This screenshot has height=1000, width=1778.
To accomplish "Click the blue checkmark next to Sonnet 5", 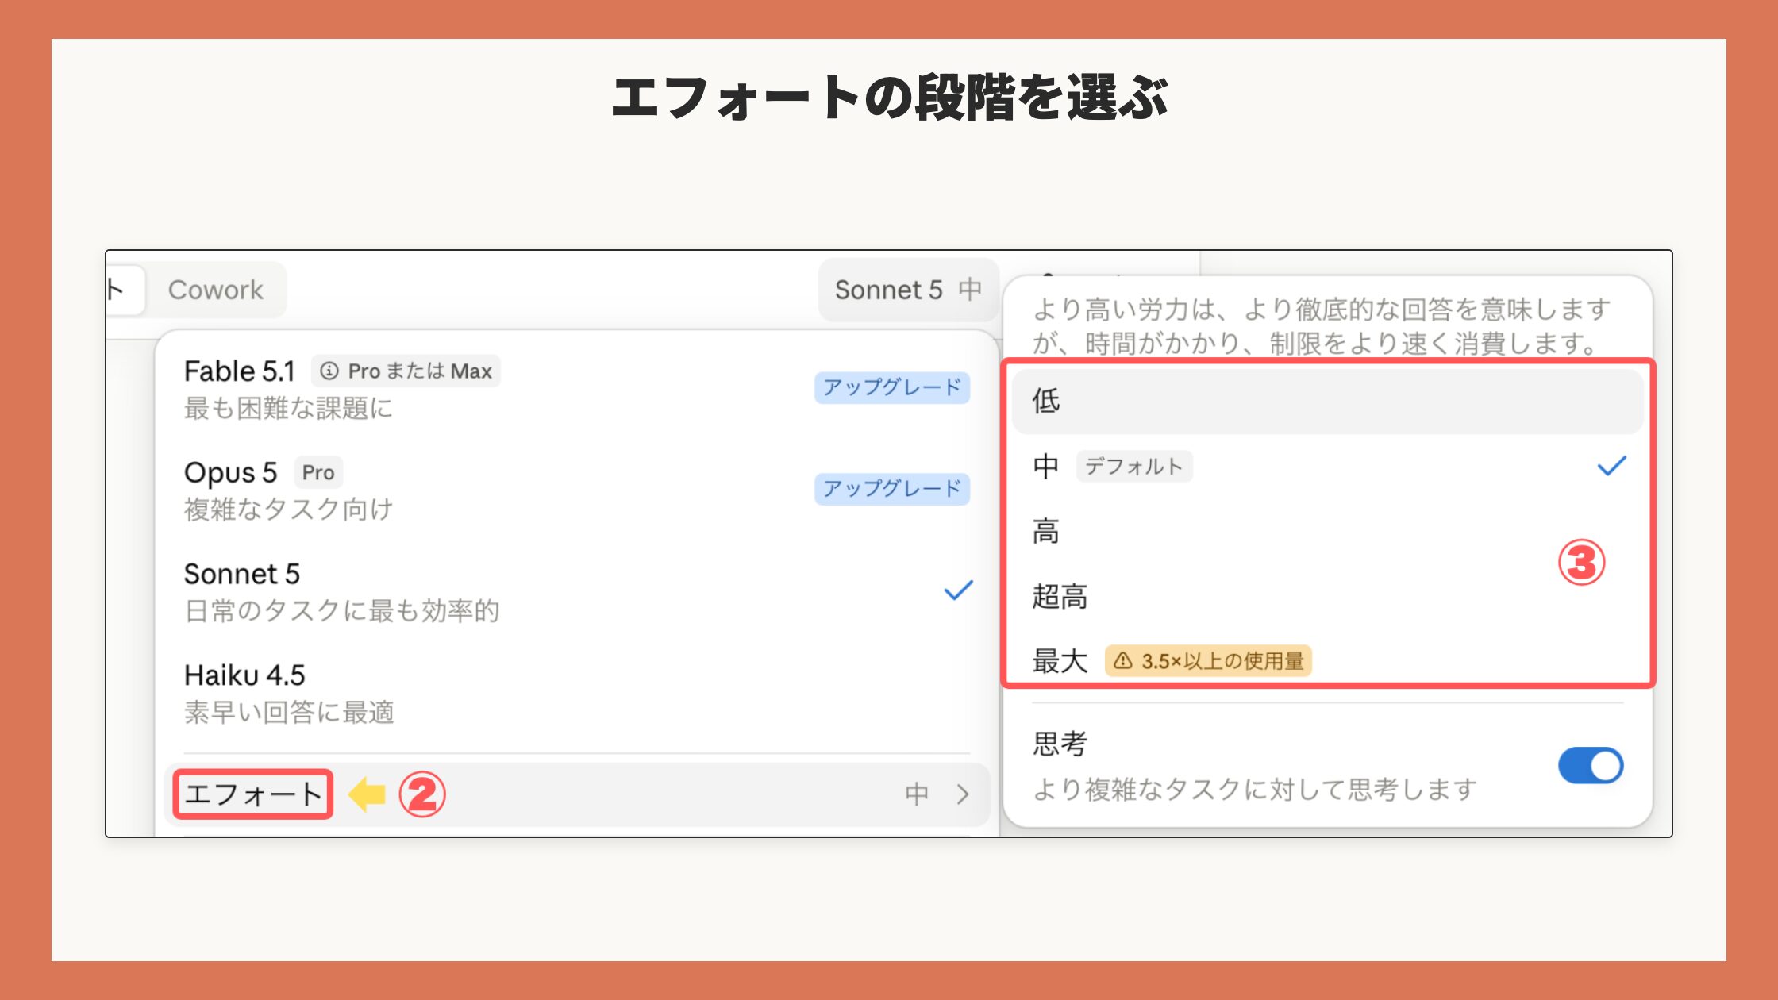I will 958,591.
